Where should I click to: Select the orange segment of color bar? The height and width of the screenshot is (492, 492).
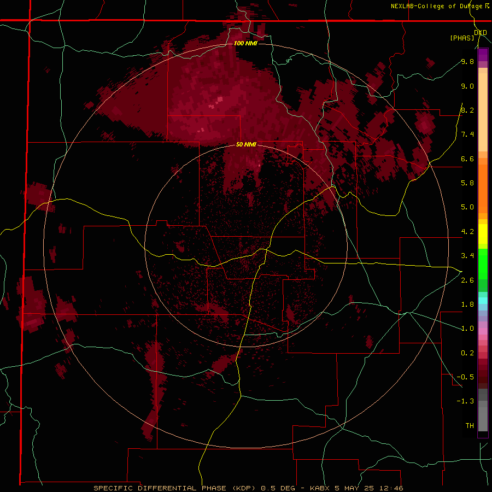[483, 188]
